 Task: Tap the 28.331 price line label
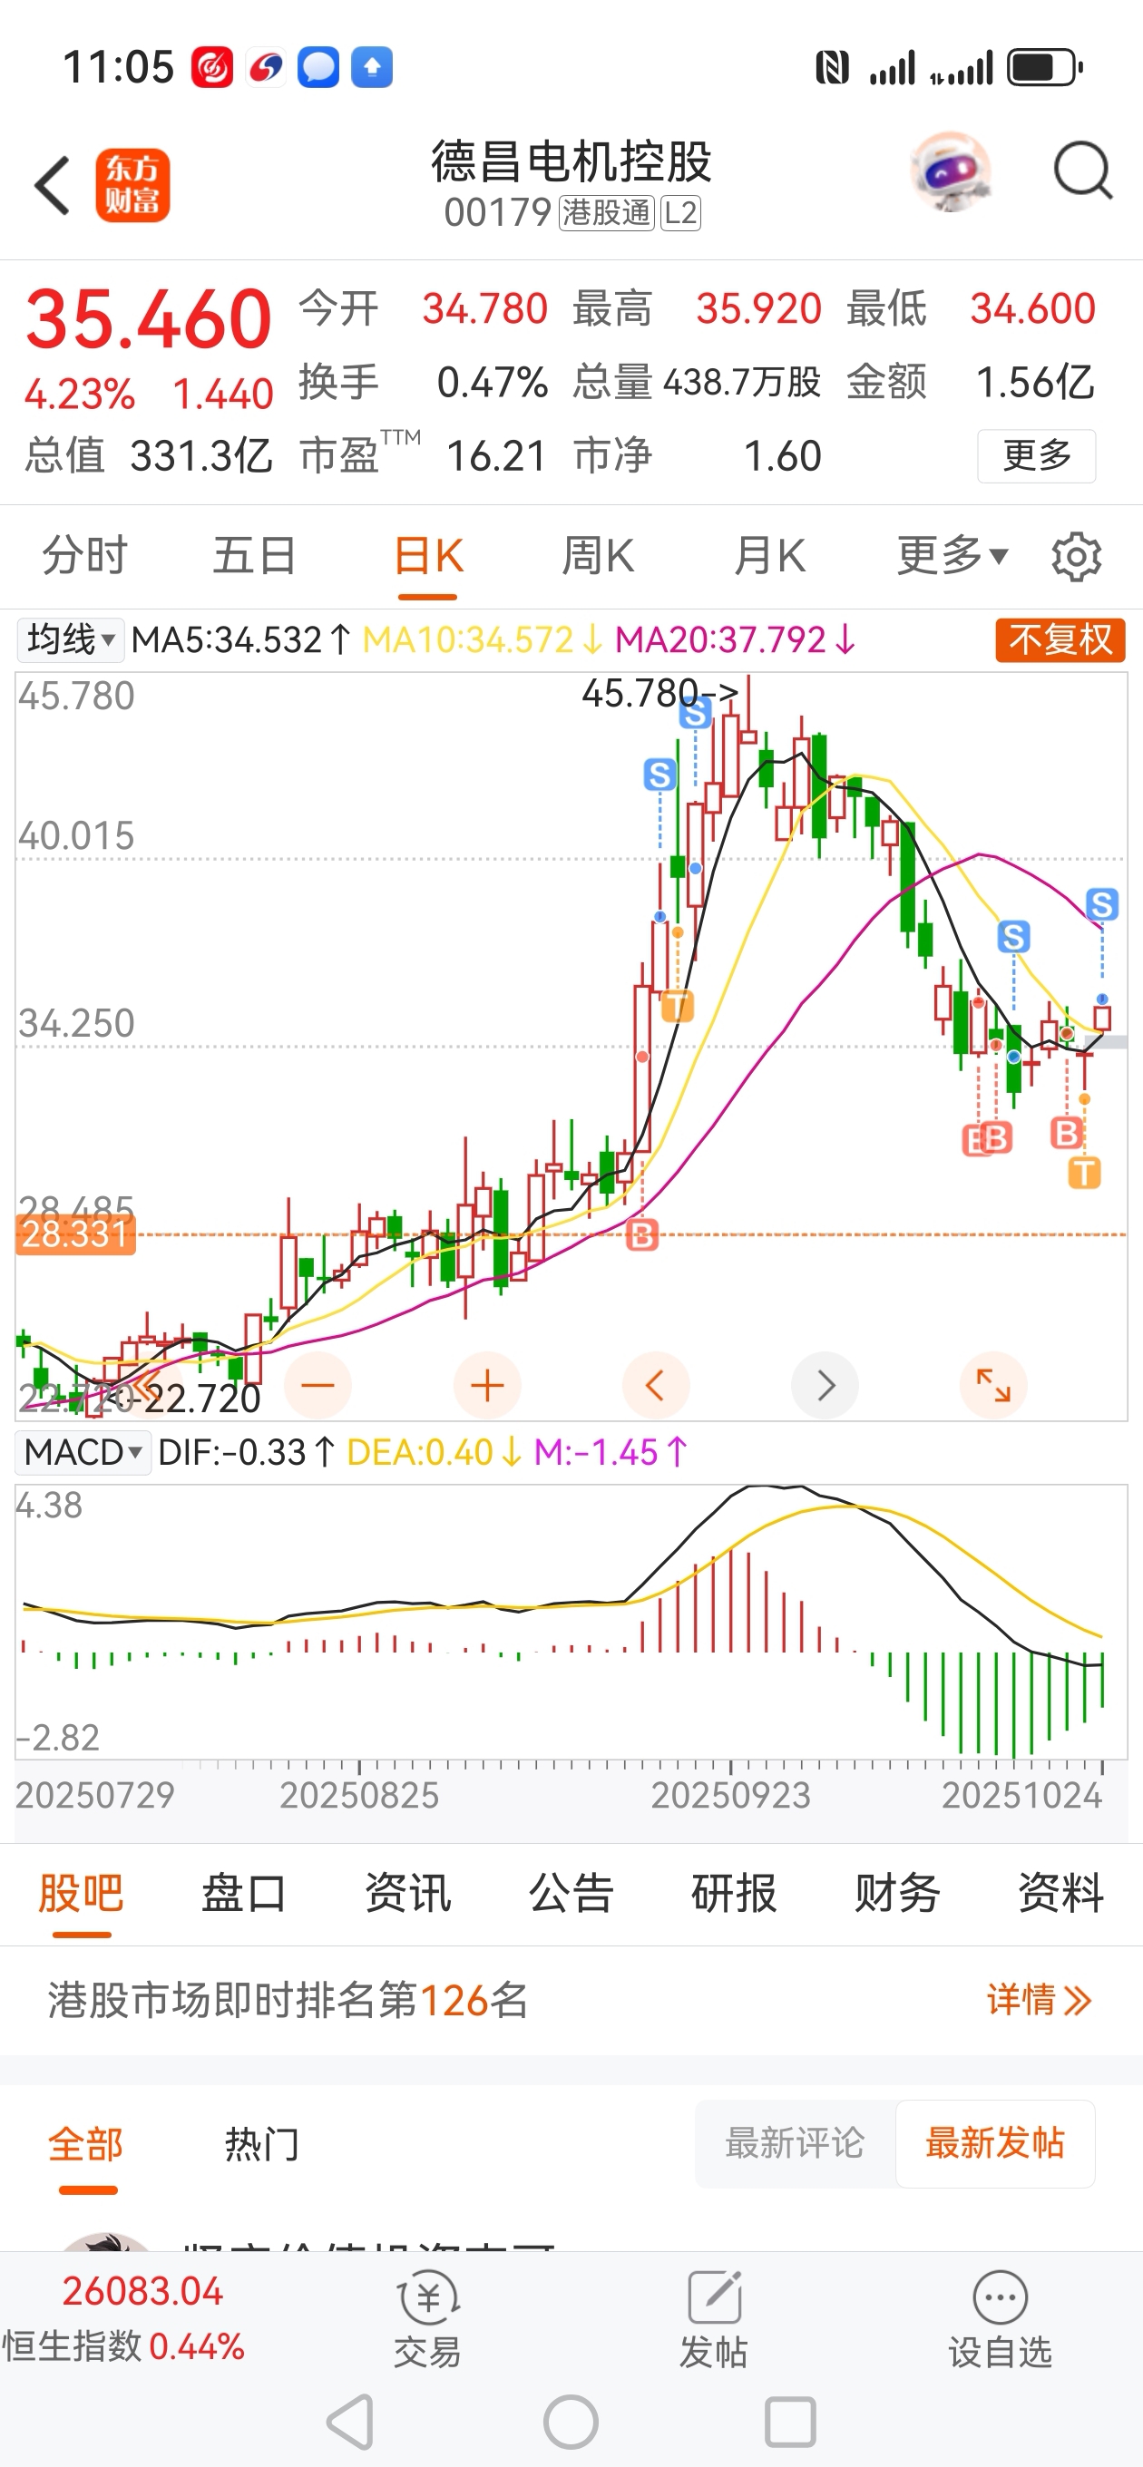pyautogui.click(x=74, y=1233)
